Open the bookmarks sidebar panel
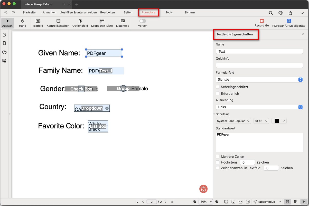 (4, 43)
